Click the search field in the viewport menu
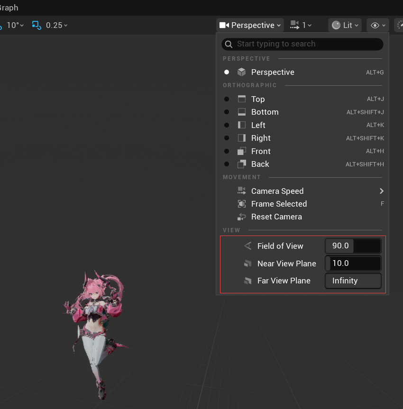 pos(302,44)
